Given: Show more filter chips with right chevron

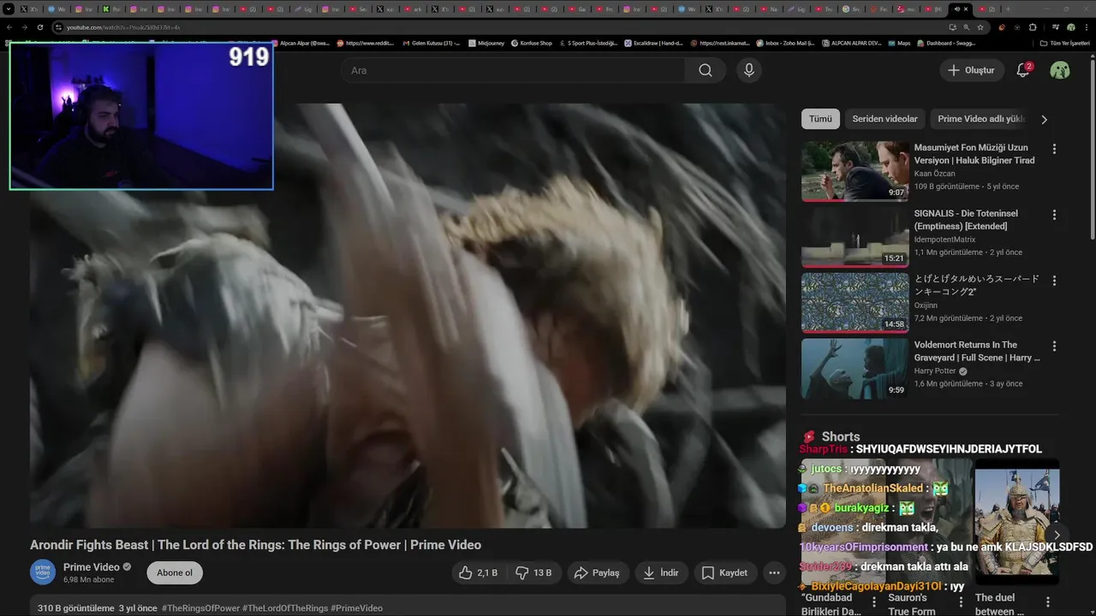Looking at the screenshot, I should tap(1044, 120).
